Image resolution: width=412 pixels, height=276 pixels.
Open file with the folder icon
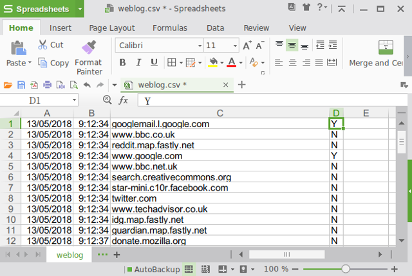[8, 85]
